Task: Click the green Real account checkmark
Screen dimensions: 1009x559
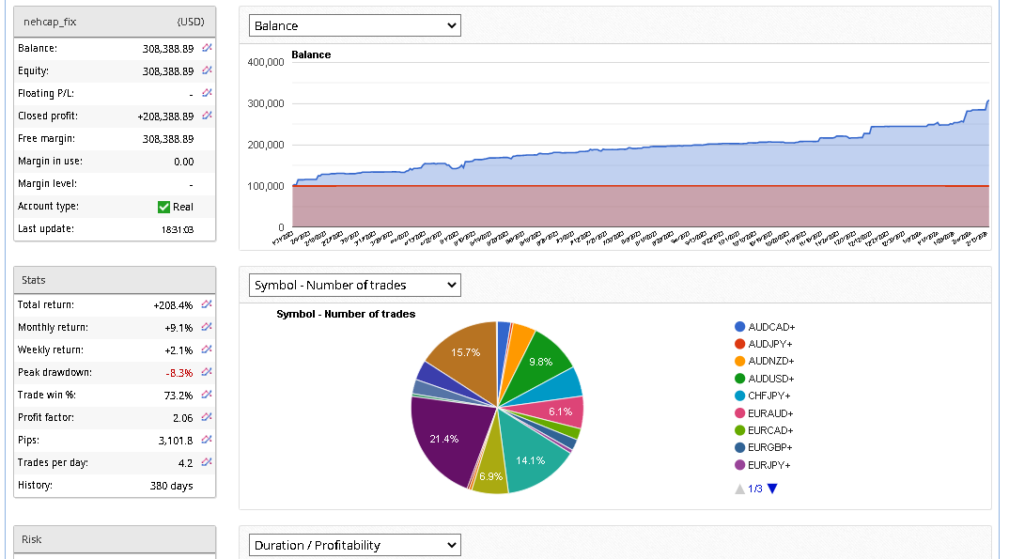Action: pos(164,207)
